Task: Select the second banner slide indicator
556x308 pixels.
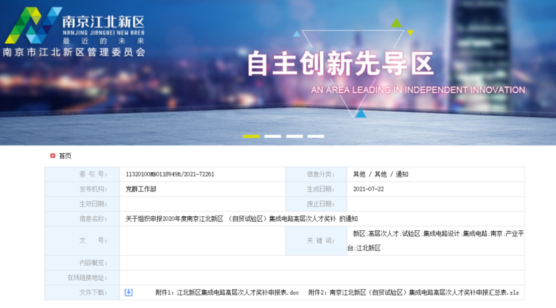Action: pyautogui.click(x=273, y=137)
